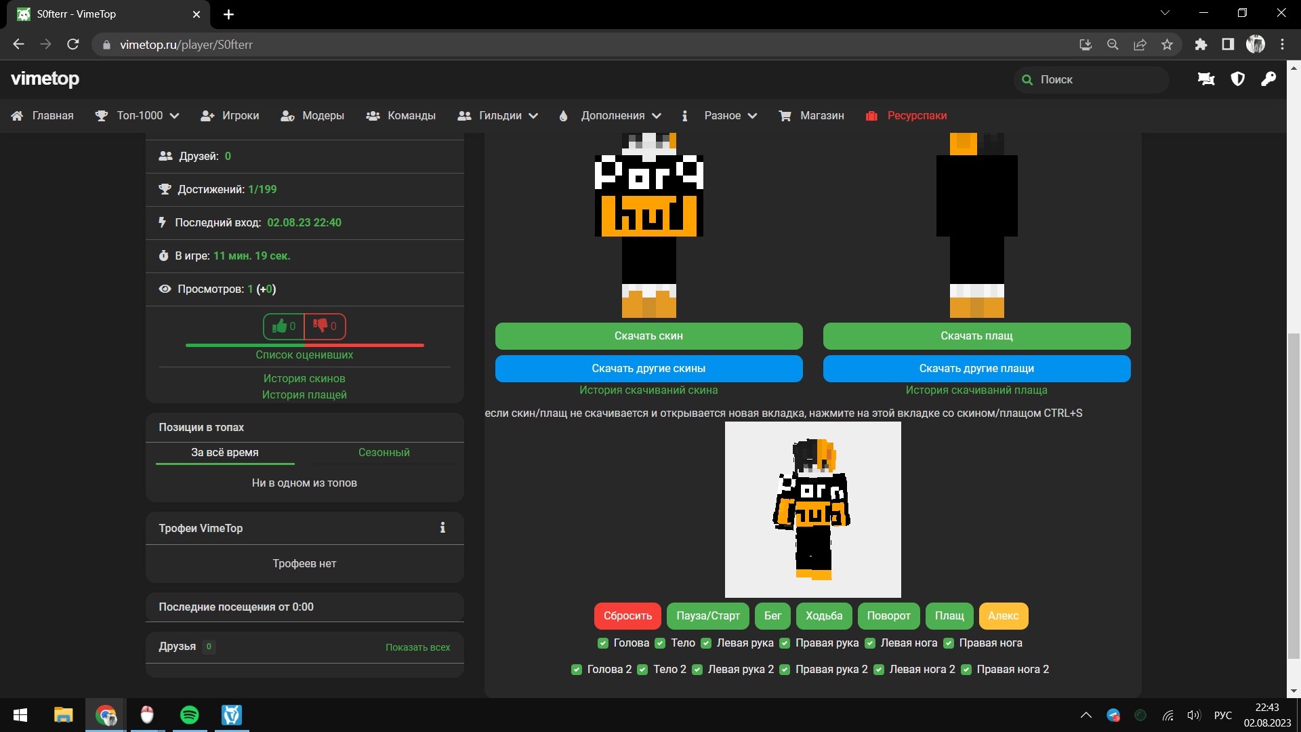The width and height of the screenshot is (1301, 732).
Task: Disable the Правая нога 2 checkbox
Action: coord(966,670)
